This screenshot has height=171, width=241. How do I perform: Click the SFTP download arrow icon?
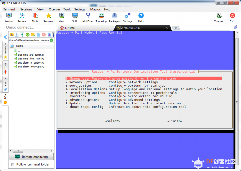17,35
